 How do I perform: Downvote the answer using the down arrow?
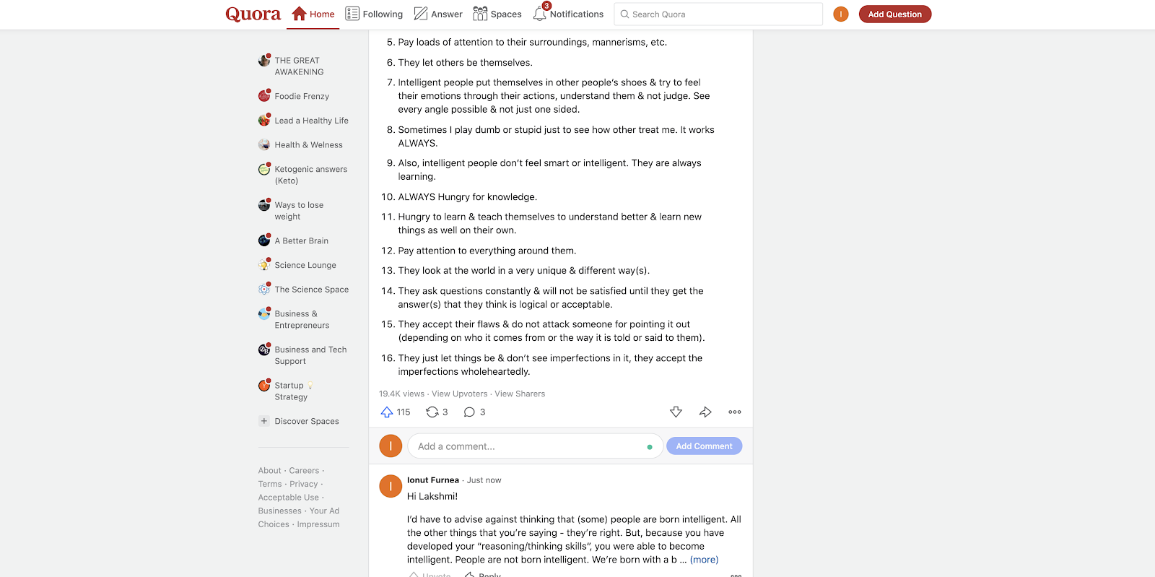(676, 412)
